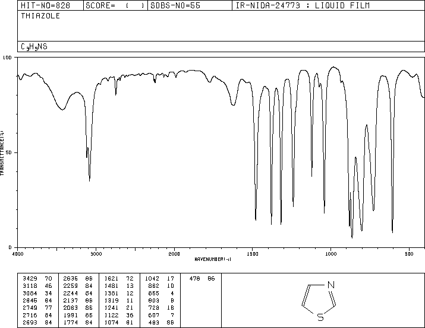Click the 865 peak table entry
The image size is (425, 328).
[161, 293]
